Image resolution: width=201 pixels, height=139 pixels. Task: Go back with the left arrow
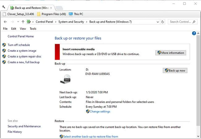[x=5, y=22]
